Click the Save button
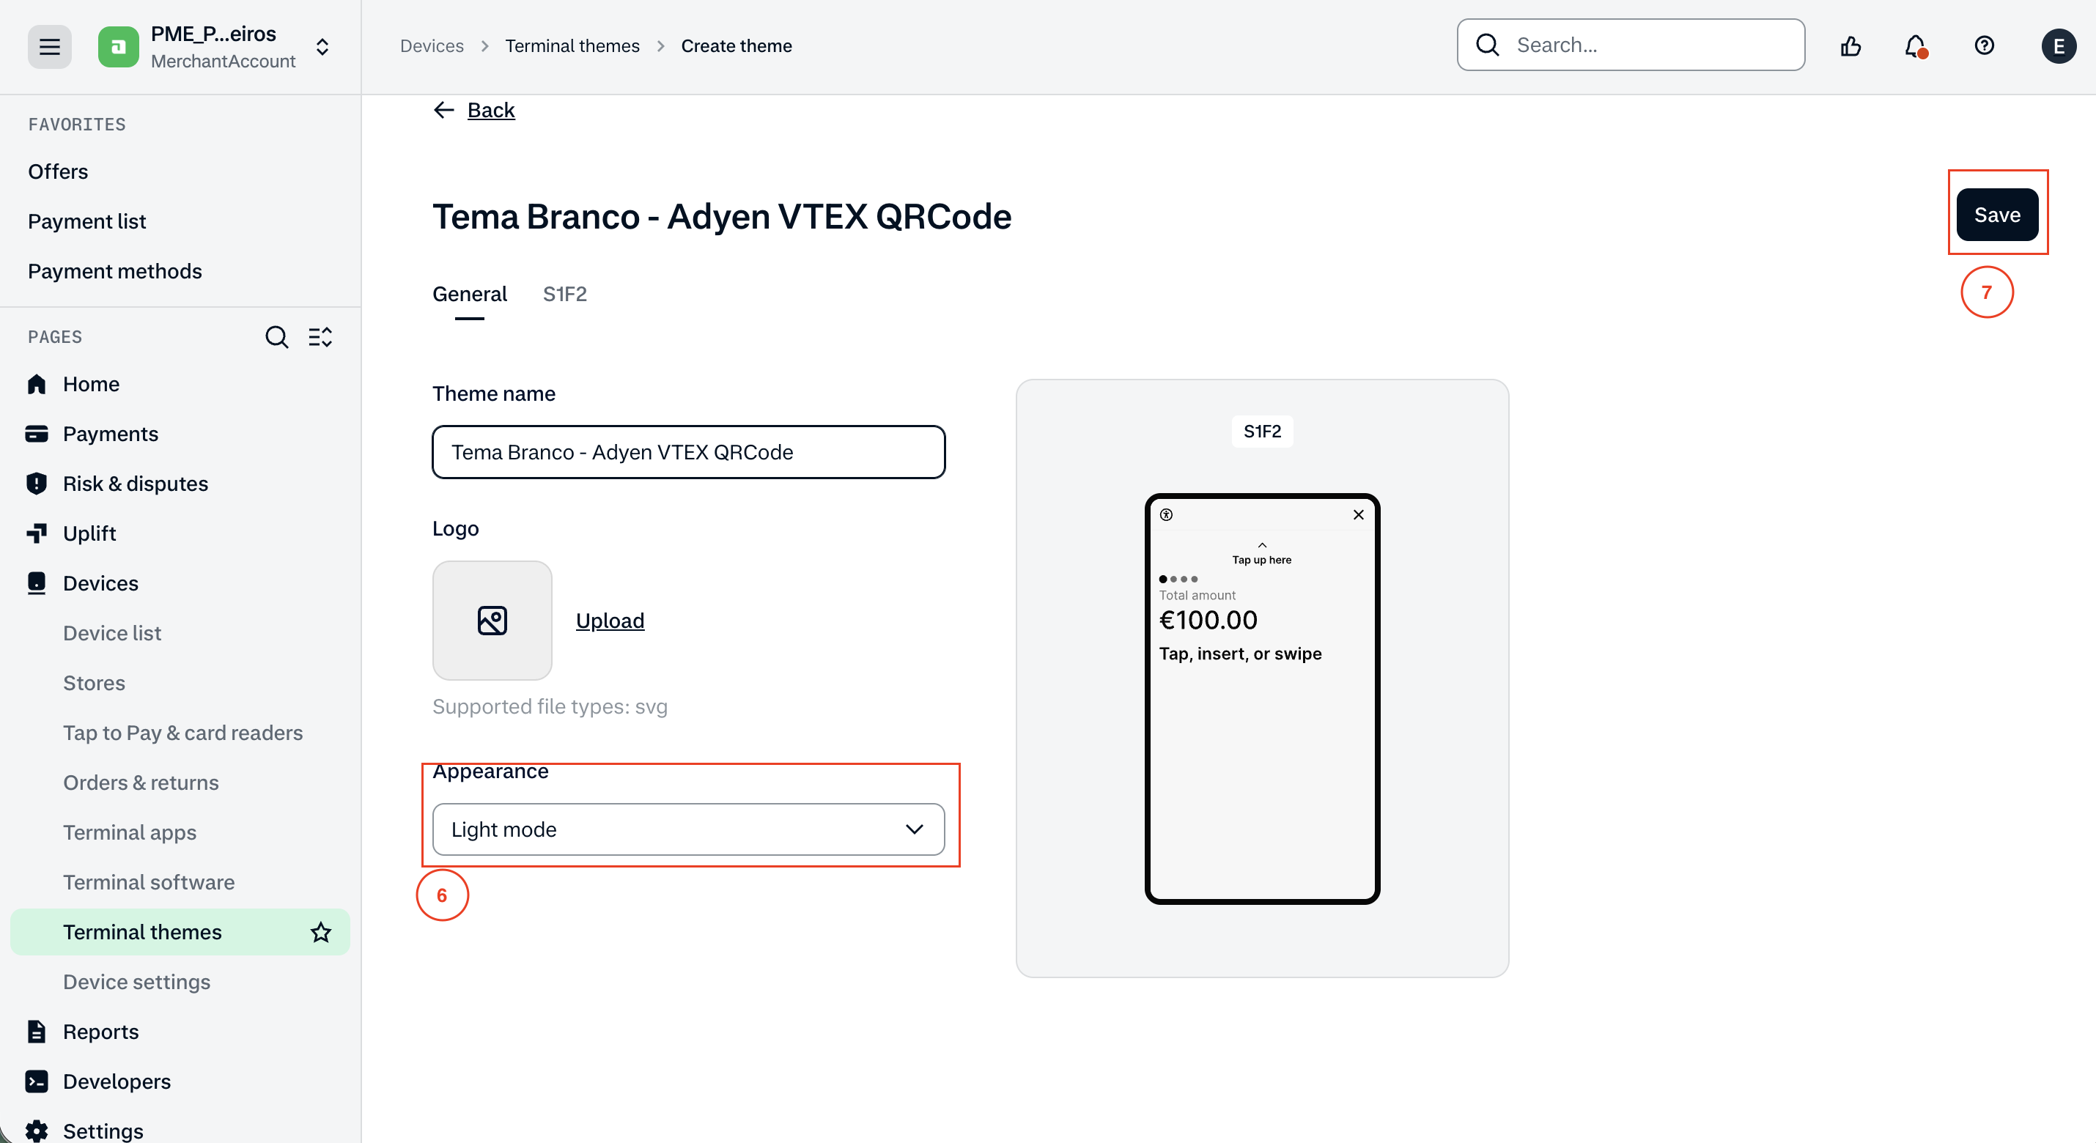Viewport: 2096px width, 1143px height. coord(1997,215)
